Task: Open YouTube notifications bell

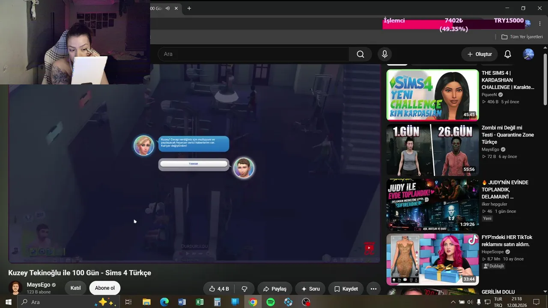Action: point(507,54)
